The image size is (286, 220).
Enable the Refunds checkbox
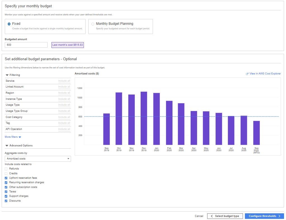click(6, 169)
